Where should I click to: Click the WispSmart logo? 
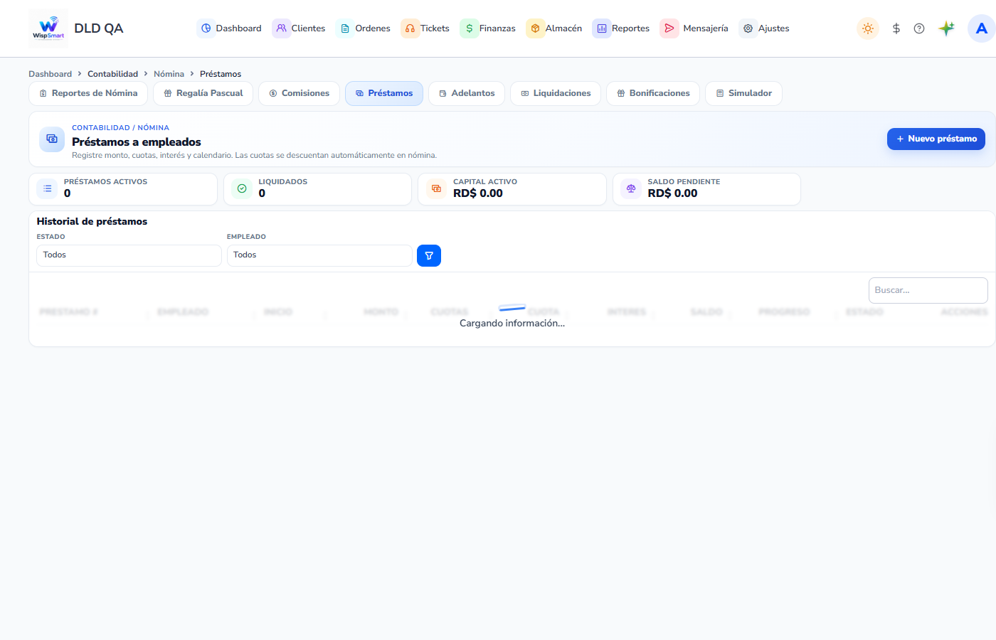[x=48, y=28]
